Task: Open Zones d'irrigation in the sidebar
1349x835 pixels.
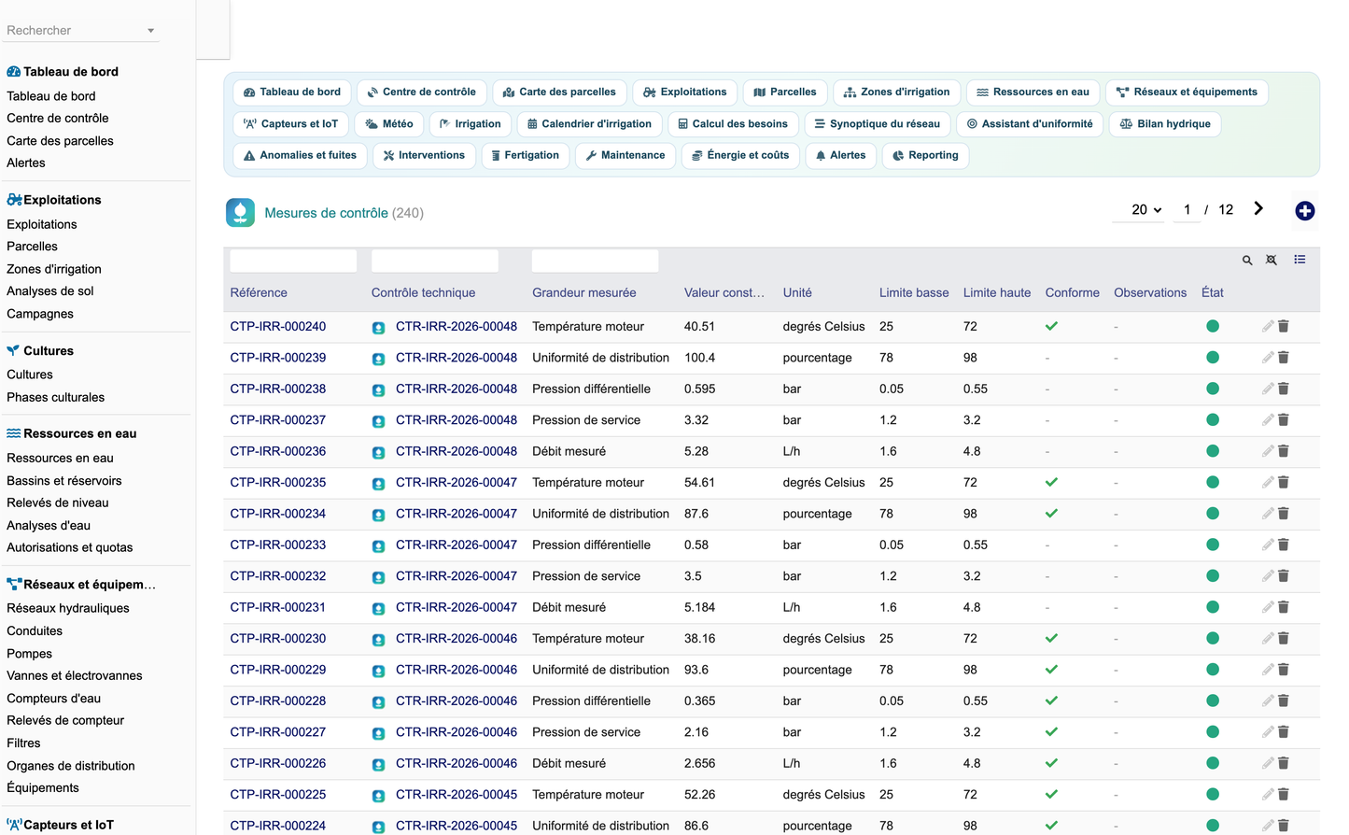Action: point(54,269)
